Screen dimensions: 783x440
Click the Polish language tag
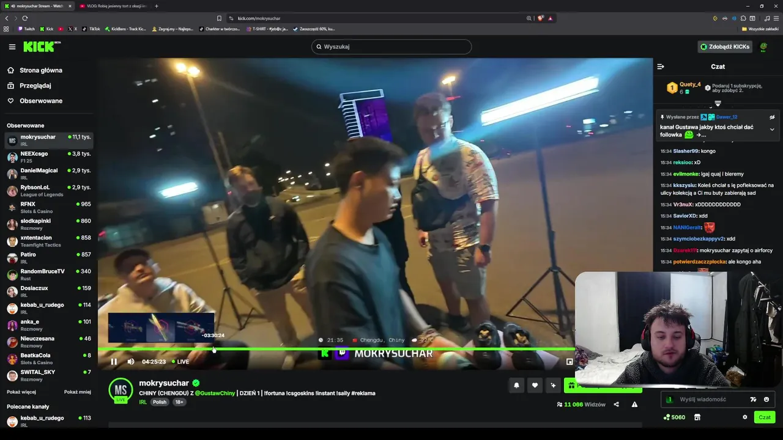point(160,402)
